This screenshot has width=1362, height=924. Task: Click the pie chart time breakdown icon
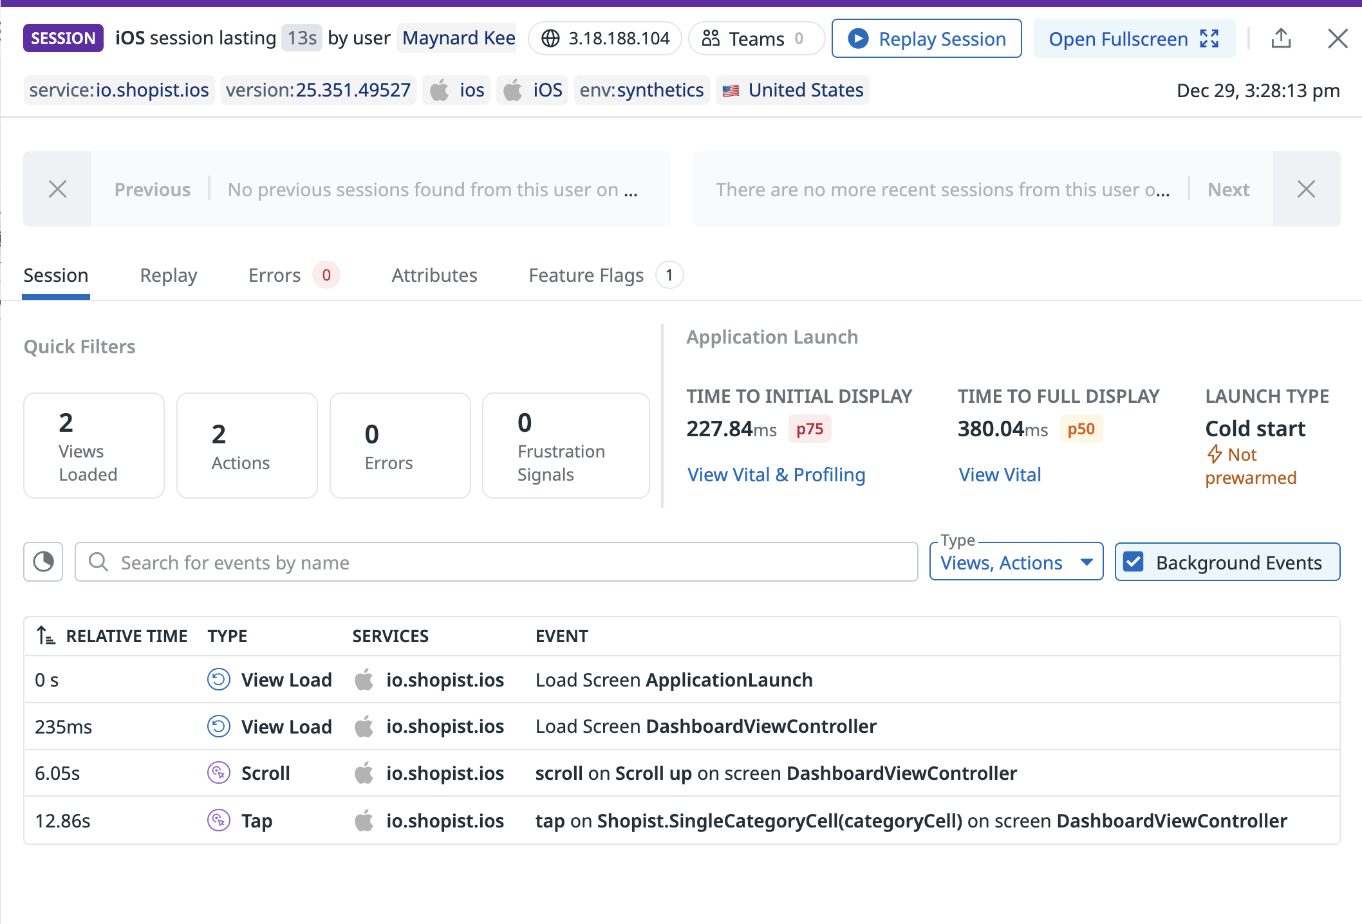pos(43,562)
